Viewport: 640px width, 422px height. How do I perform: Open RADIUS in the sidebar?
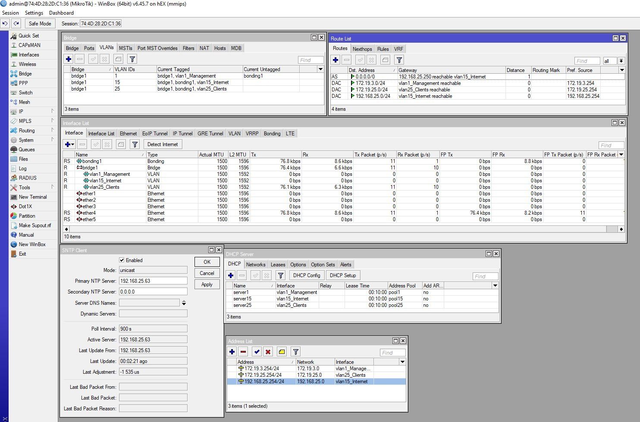click(27, 178)
